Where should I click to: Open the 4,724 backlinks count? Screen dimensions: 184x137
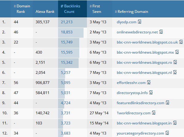tap(66, 103)
